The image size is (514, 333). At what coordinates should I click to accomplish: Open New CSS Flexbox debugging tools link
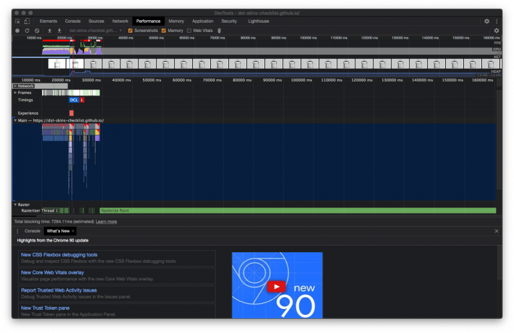click(59, 254)
